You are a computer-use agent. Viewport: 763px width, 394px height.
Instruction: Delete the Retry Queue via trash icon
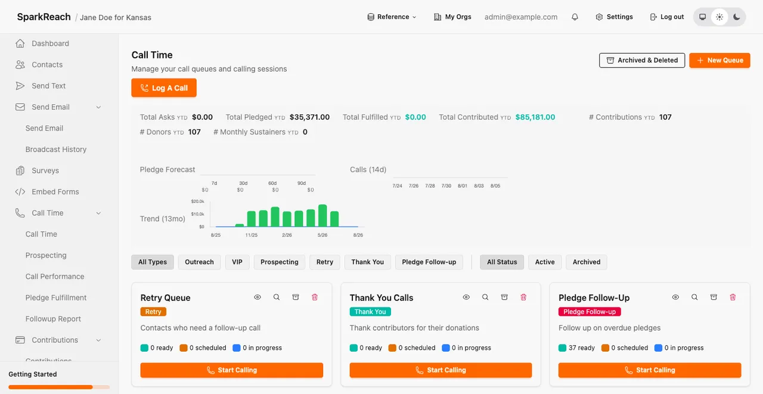pos(315,297)
